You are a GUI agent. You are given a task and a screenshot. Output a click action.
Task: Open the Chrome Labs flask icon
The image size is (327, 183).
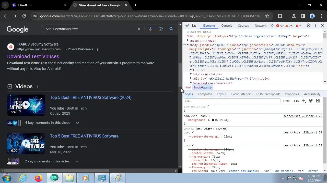pos(294,16)
